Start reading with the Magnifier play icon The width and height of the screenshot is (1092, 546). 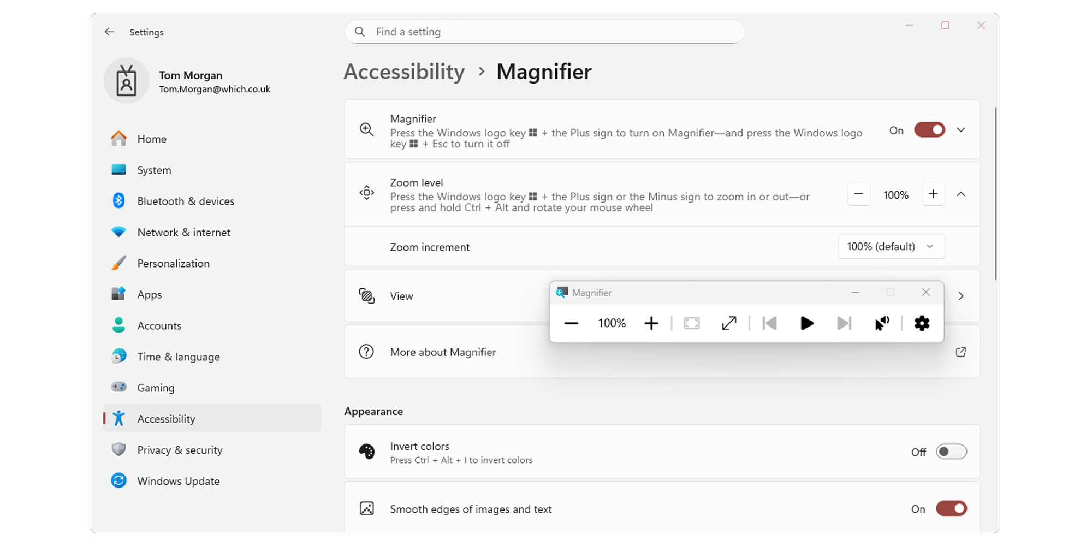[806, 323]
